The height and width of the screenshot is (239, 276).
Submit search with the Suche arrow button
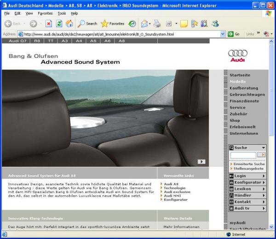click(x=261, y=155)
